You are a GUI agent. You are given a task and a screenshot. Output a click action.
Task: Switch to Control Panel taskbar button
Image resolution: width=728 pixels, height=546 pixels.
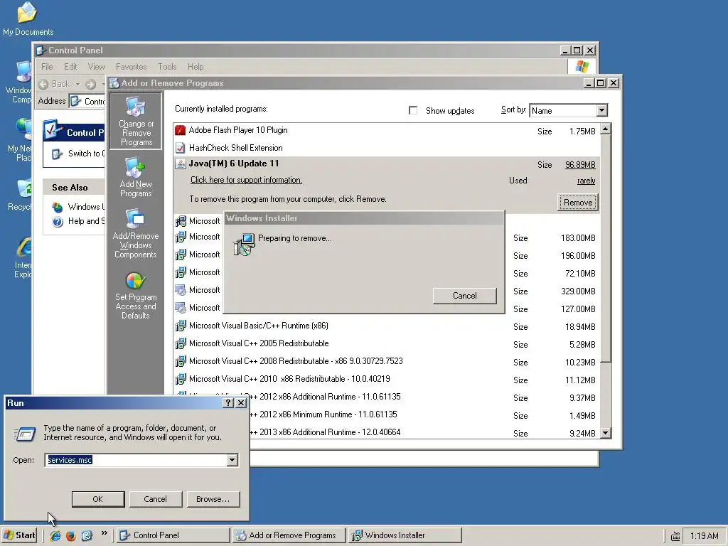point(173,535)
